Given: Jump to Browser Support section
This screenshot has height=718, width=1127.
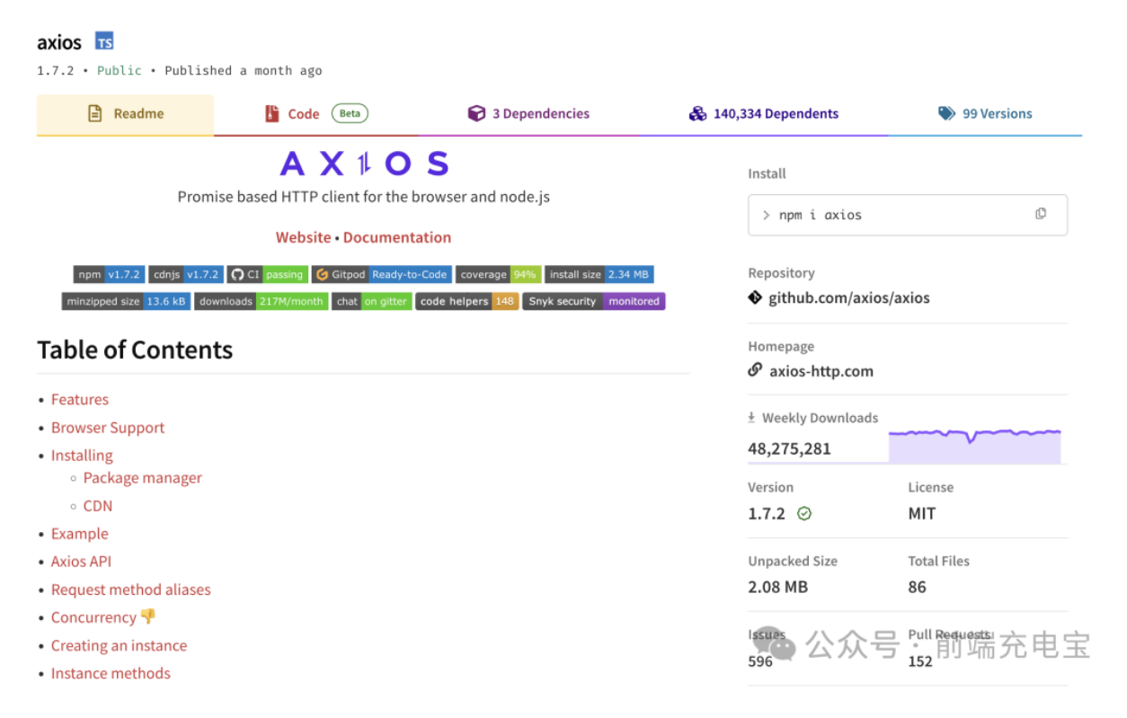Looking at the screenshot, I should click(108, 428).
